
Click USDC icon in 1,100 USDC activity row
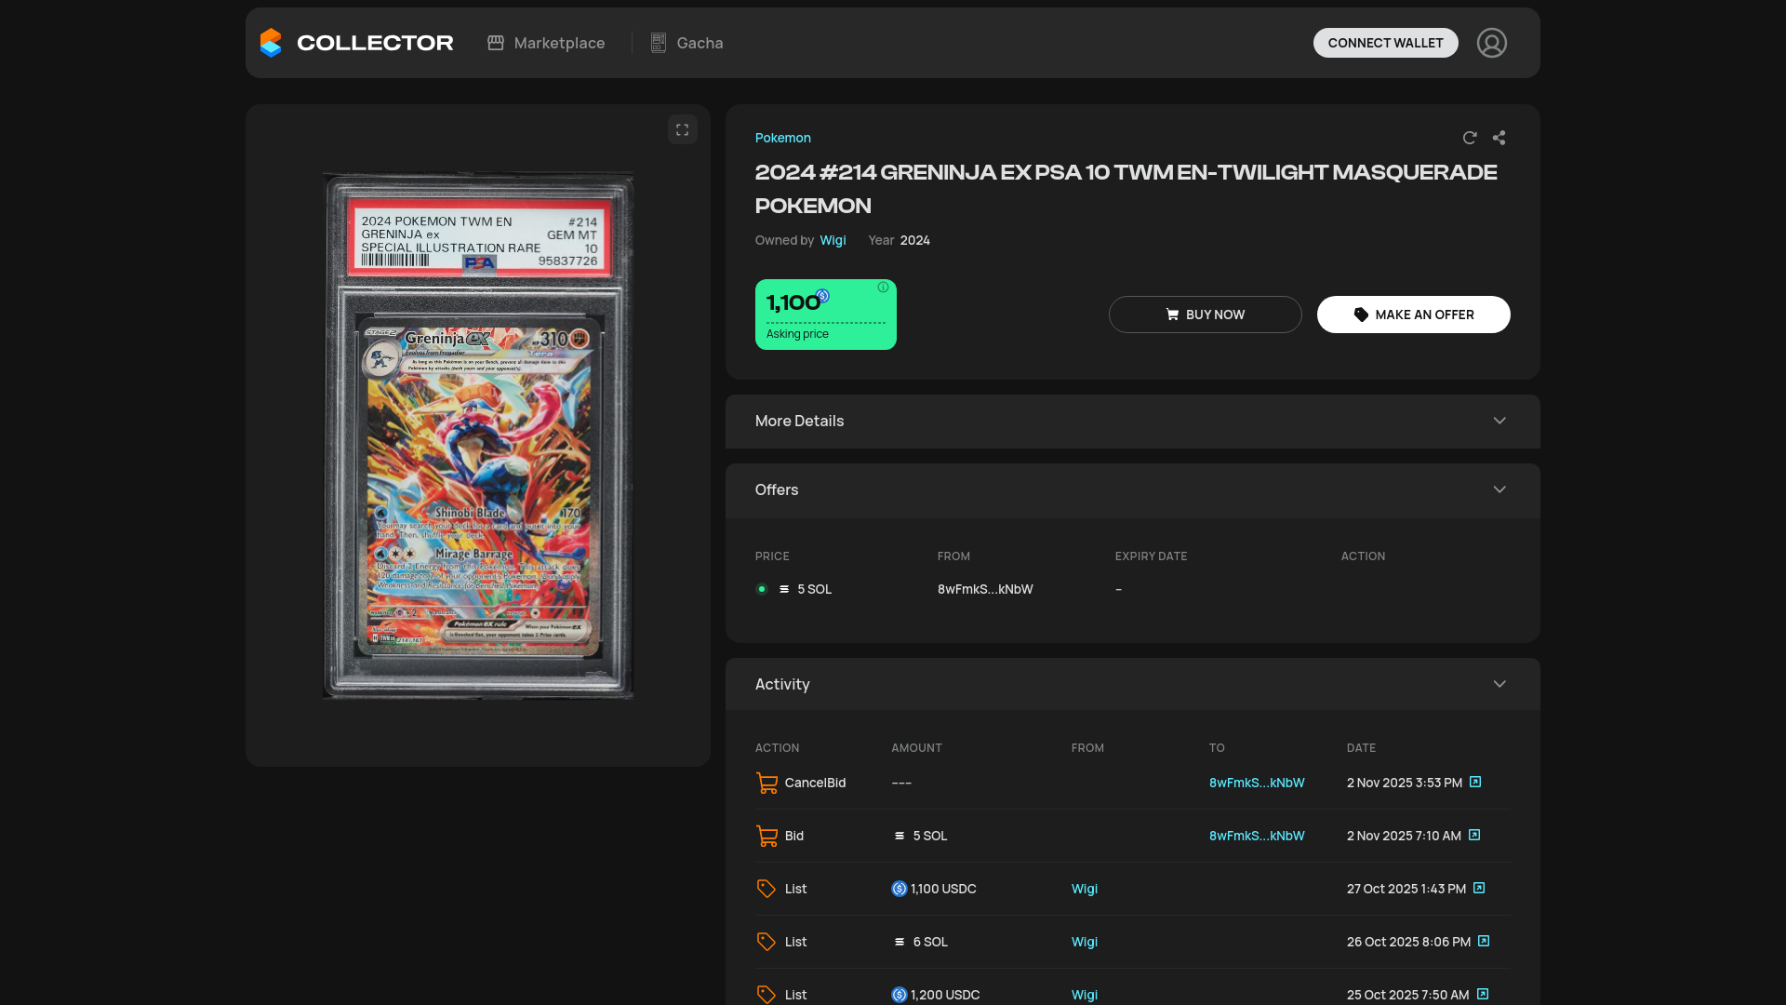click(x=900, y=889)
